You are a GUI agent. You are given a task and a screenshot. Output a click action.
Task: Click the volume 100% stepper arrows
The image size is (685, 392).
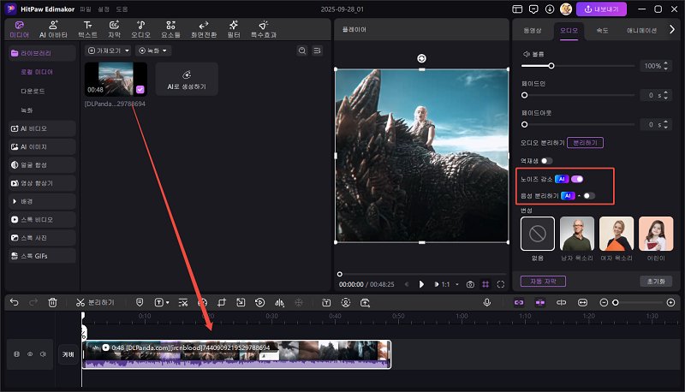(666, 66)
